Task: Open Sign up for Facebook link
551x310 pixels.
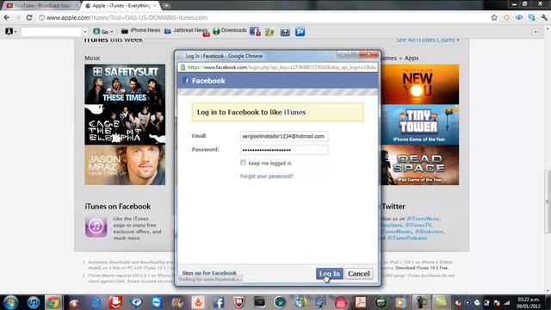Action: tap(209, 273)
